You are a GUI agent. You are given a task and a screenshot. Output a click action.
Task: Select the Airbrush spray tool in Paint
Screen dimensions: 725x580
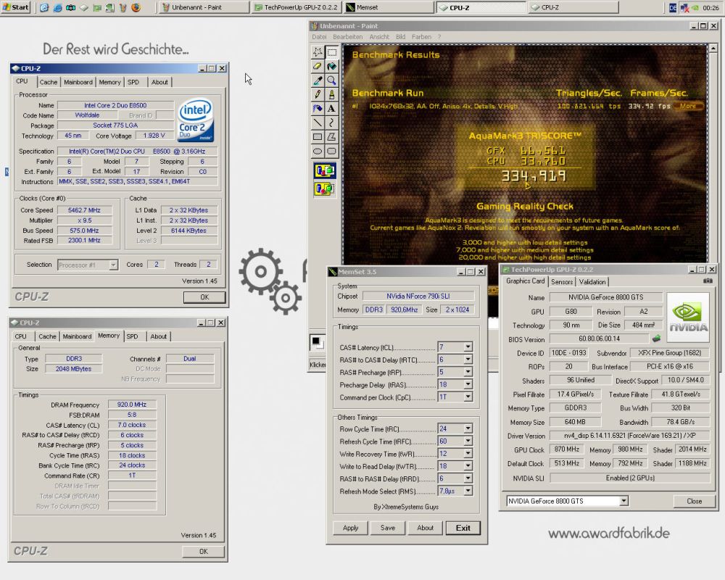click(x=318, y=109)
